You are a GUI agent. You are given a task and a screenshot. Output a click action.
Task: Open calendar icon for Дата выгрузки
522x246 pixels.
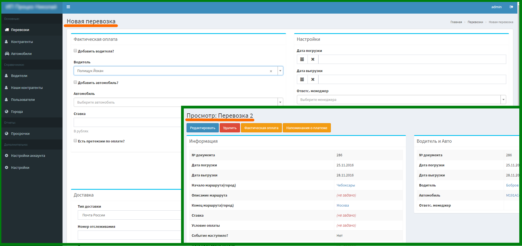pos(302,79)
